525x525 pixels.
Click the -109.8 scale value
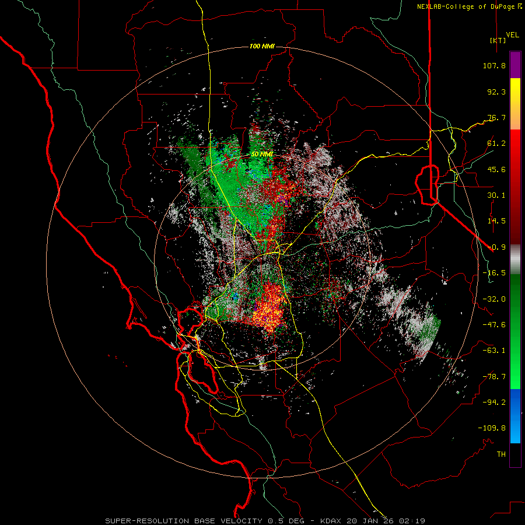click(x=492, y=428)
